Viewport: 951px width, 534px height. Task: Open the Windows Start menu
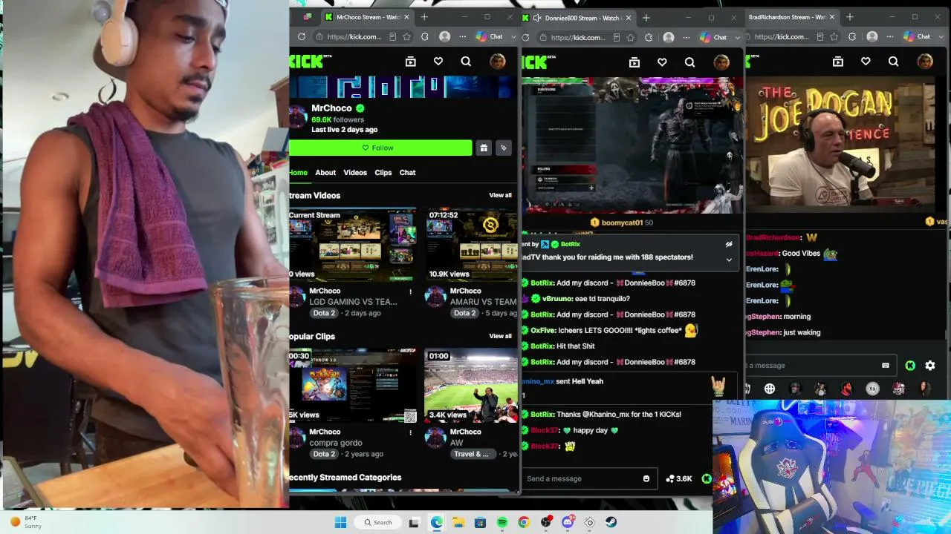click(x=340, y=522)
